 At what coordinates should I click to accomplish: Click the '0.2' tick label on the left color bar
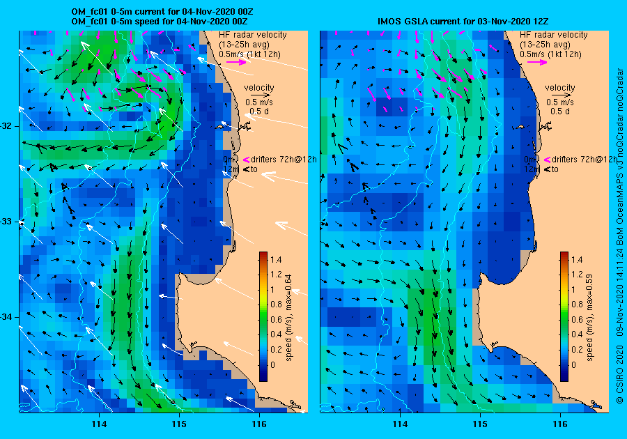point(276,350)
